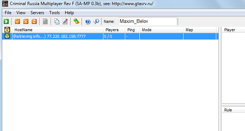Click the application icon in title bar
This screenshot has width=245, height=131.
click(x=5, y=4)
